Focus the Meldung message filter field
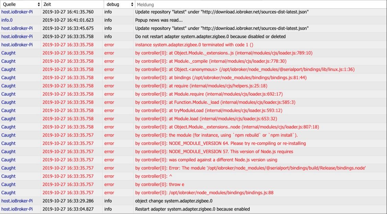Viewport: 387px width, 214px height. tap(261, 4)
